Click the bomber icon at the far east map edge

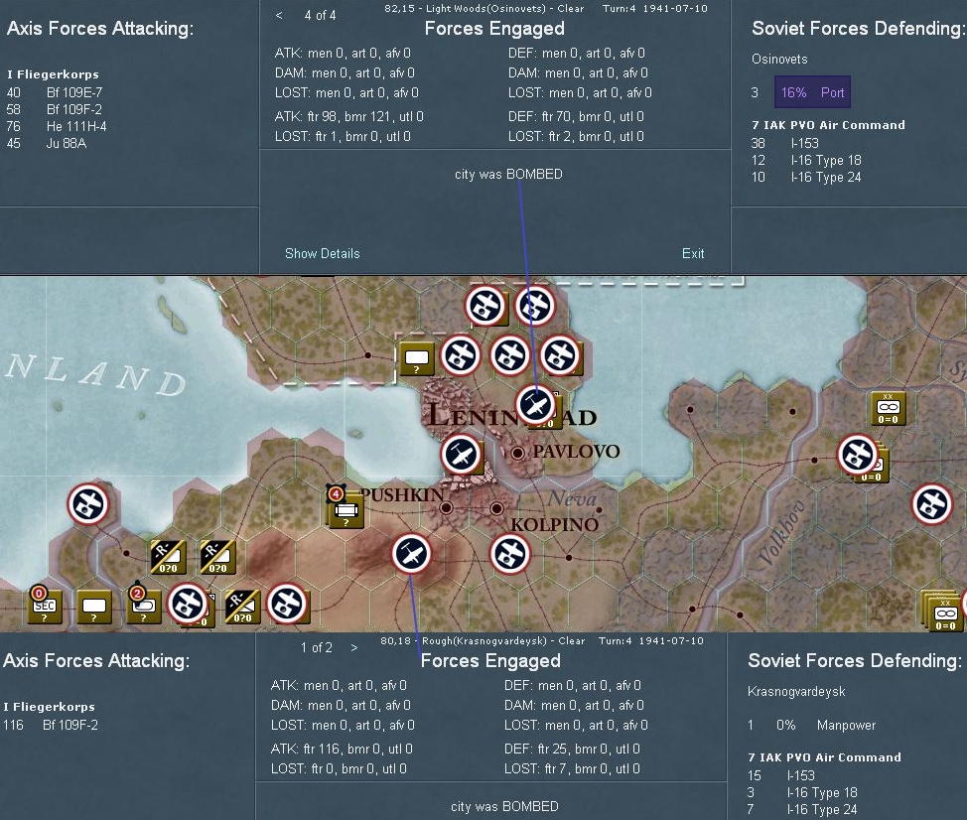coord(932,504)
